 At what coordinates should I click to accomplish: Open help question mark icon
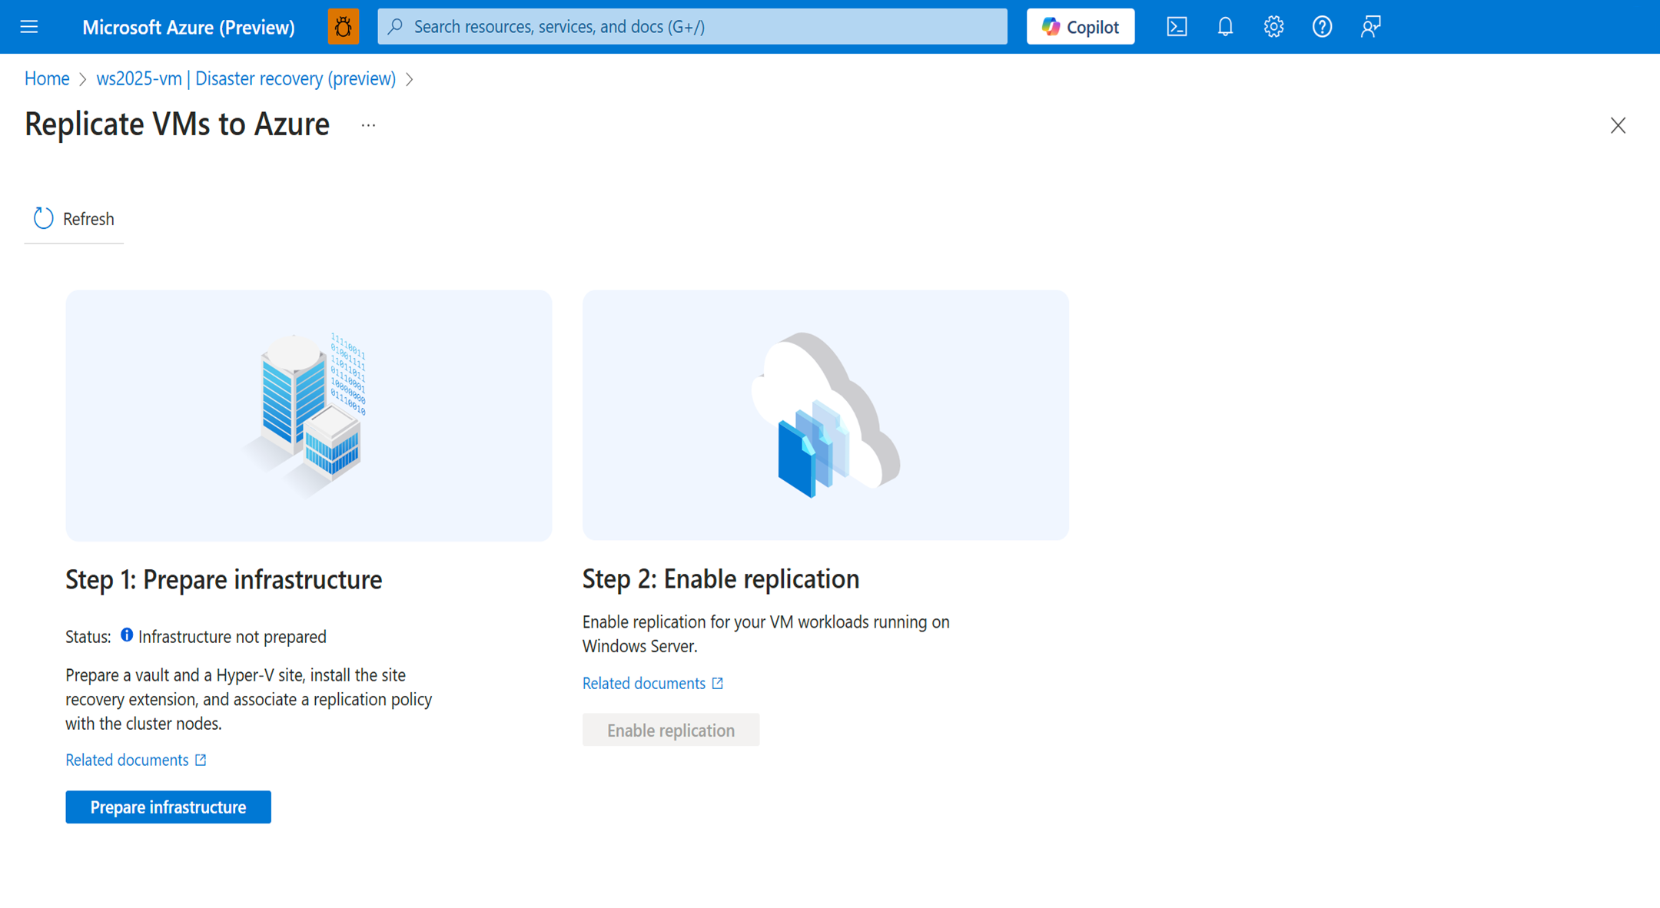1322,27
